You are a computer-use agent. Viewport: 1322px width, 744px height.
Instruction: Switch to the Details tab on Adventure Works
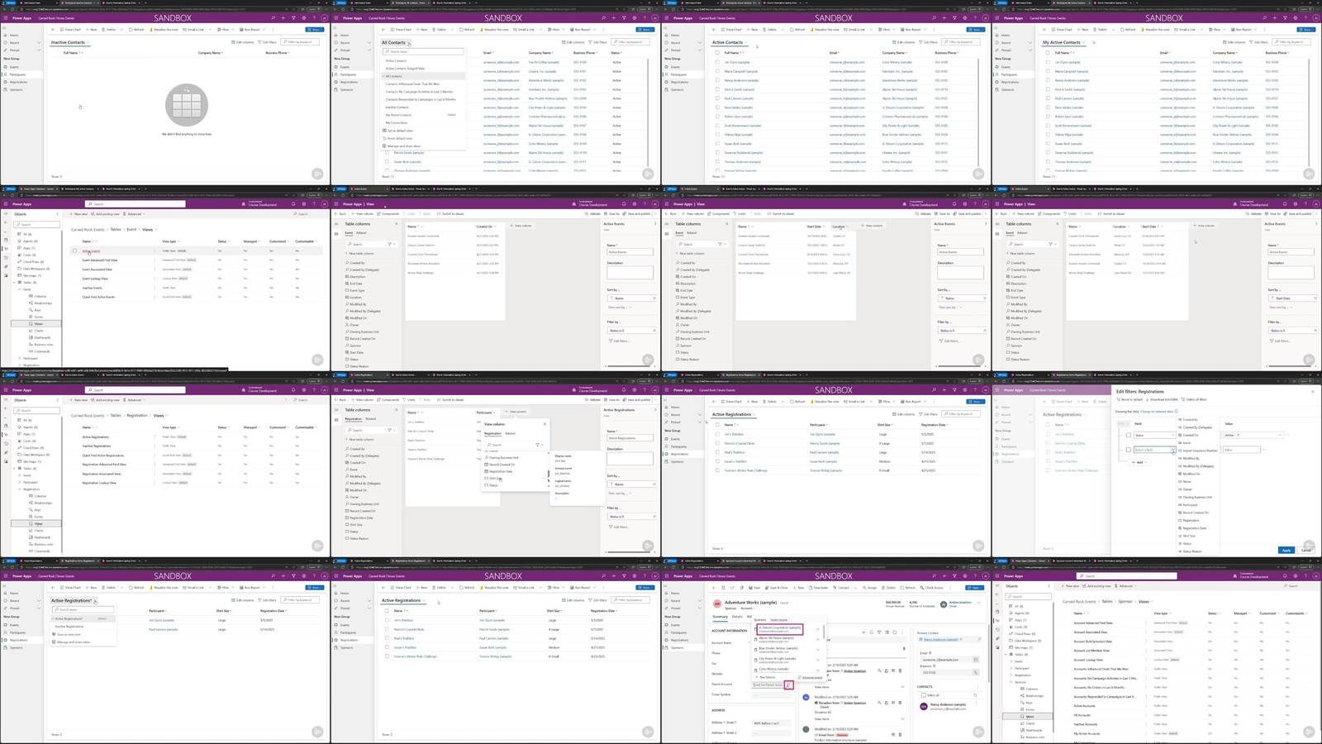[737, 617]
